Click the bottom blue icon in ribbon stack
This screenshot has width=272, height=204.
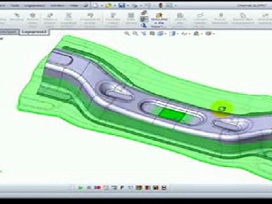pyautogui.click(x=144, y=25)
